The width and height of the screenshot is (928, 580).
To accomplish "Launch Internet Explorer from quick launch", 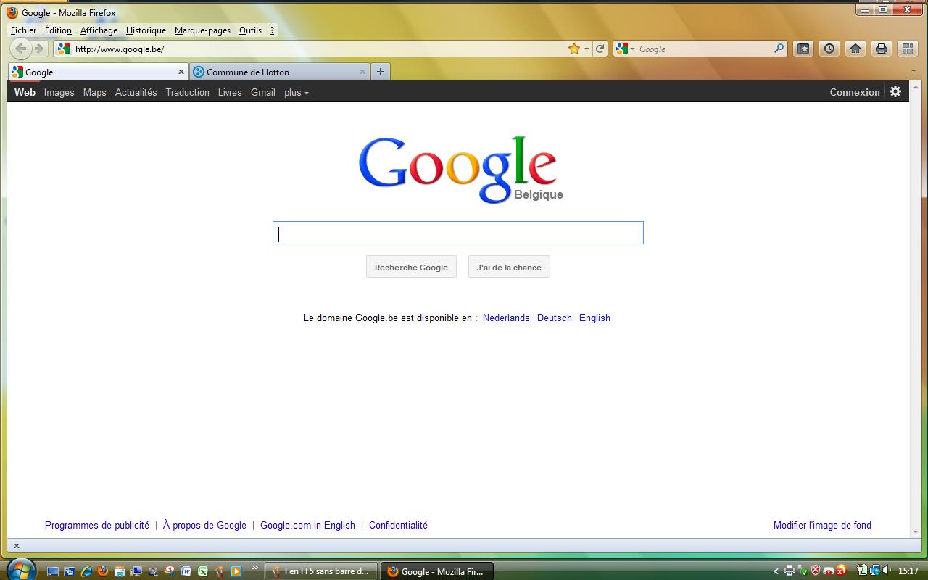I will coord(86,571).
